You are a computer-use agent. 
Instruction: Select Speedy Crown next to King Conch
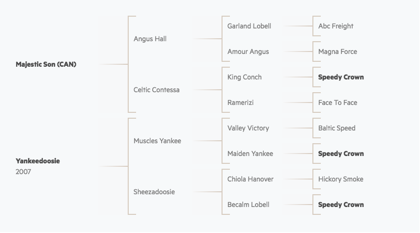341,77
